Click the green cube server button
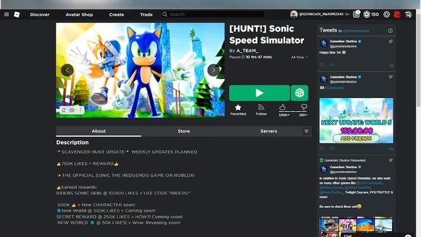The width and height of the screenshot is (421, 237). click(x=300, y=93)
